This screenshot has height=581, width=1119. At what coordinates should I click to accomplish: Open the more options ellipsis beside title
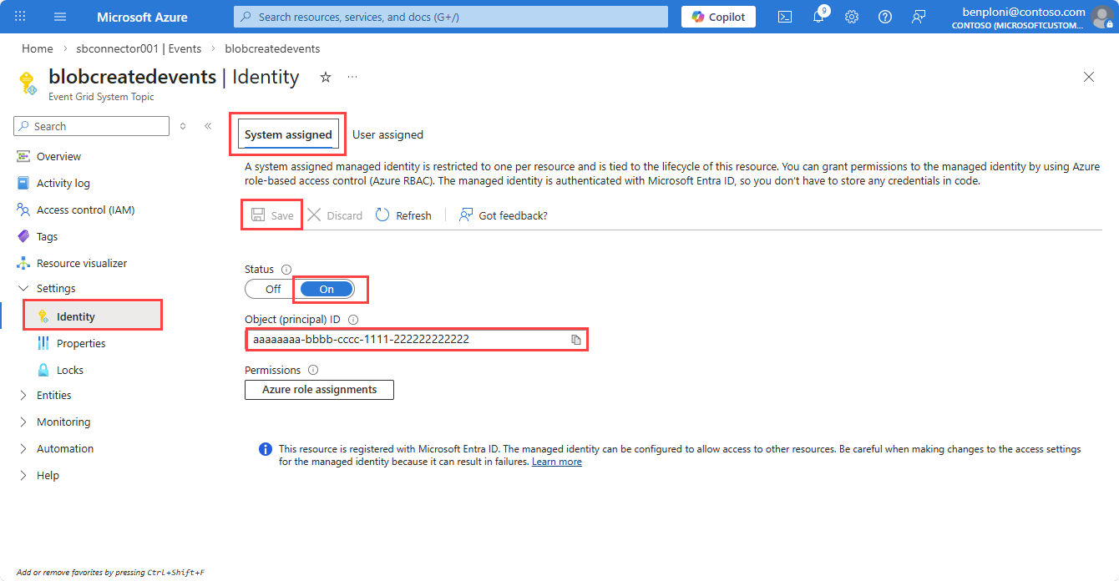tap(352, 77)
